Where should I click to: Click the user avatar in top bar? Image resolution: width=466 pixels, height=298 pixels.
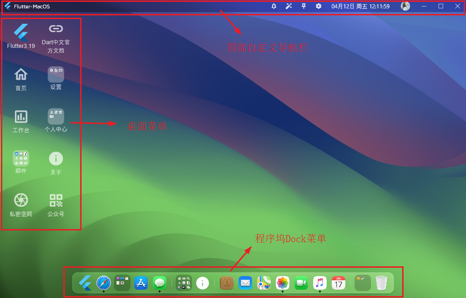[x=405, y=6]
